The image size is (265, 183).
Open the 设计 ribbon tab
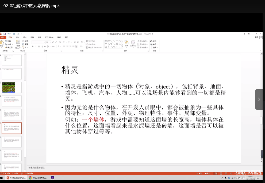(25, 37)
